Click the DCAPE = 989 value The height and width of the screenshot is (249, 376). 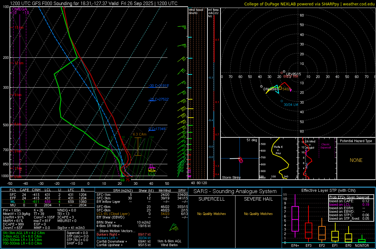click(x=13, y=224)
